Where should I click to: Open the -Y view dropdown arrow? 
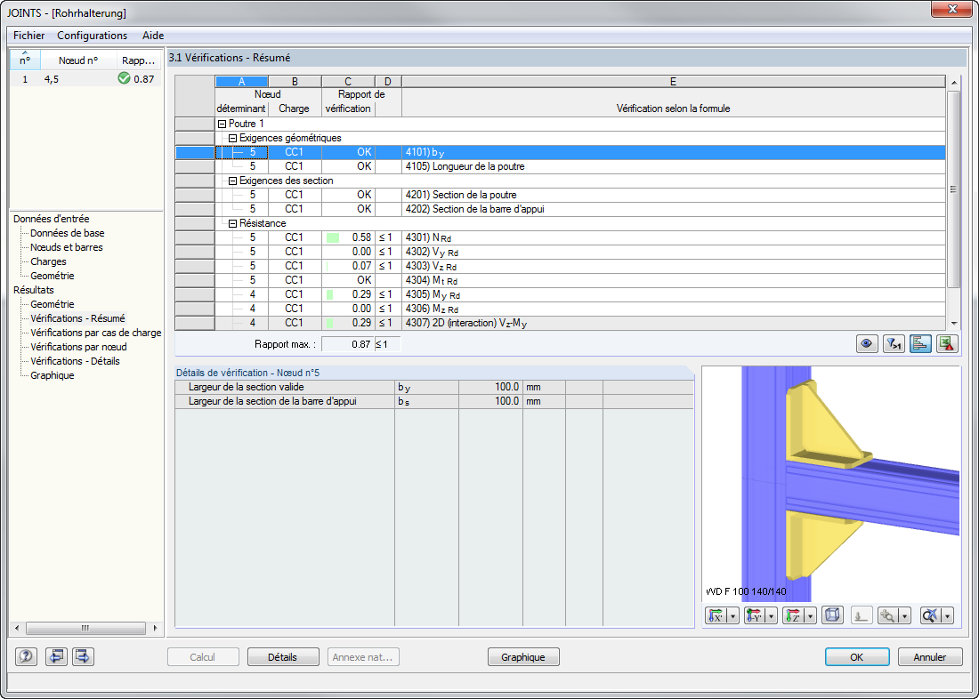(x=772, y=616)
